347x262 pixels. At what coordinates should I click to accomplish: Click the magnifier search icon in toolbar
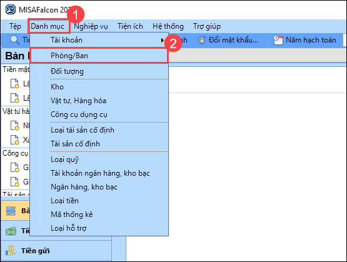15,40
